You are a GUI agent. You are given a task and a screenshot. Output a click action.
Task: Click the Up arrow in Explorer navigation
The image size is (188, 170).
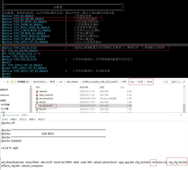(8, 82)
